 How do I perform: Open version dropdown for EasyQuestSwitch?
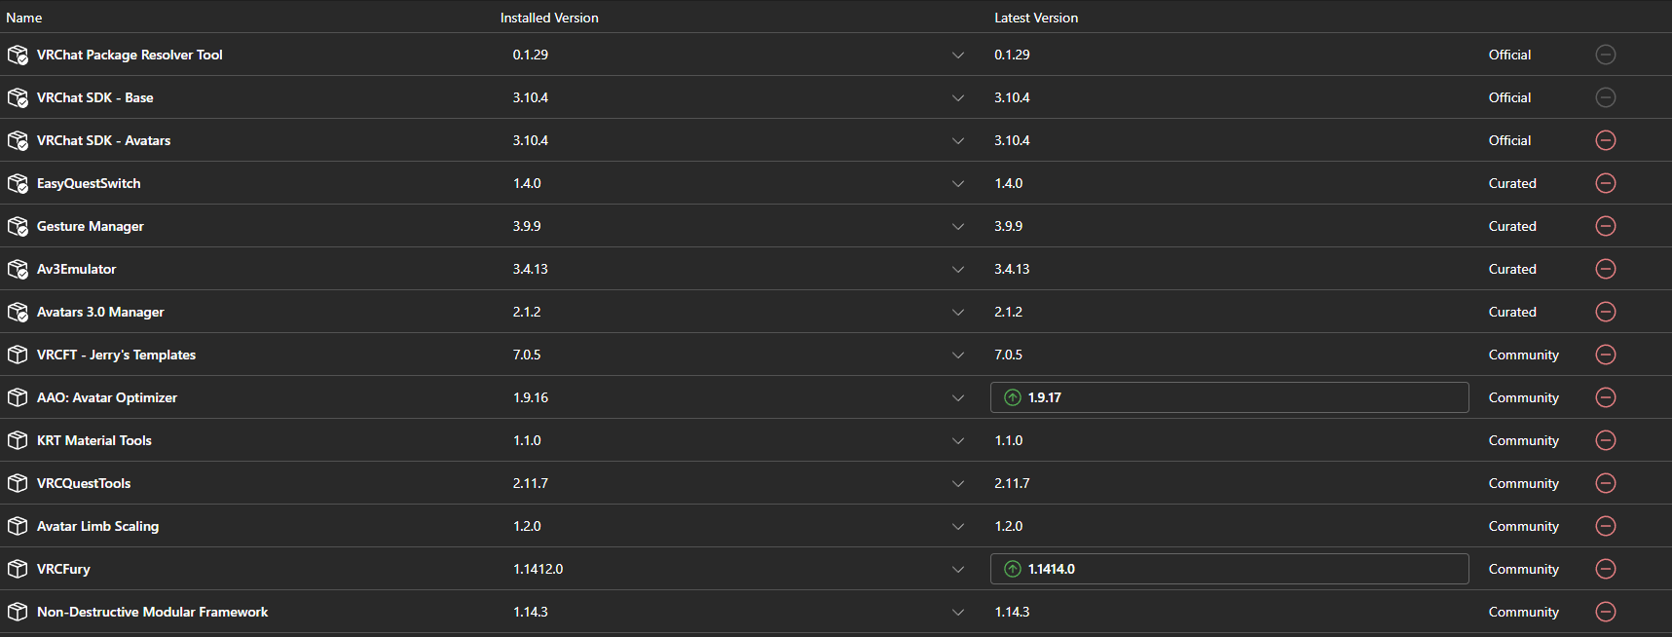pos(958,184)
